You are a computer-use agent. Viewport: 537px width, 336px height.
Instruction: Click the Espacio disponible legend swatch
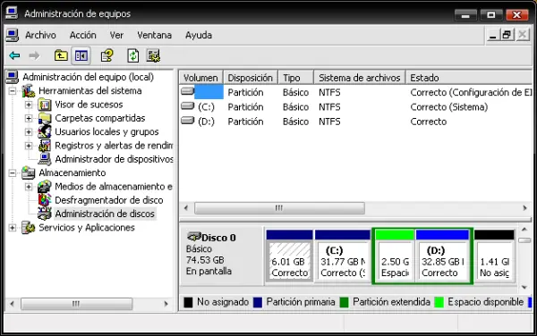tap(439, 302)
